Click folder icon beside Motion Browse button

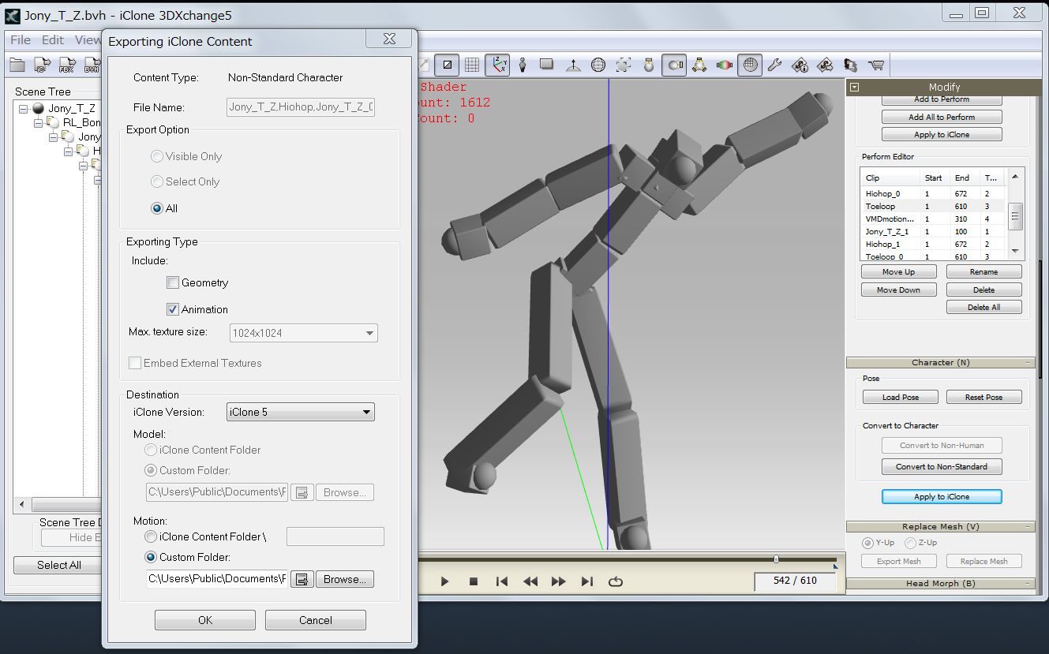301,579
